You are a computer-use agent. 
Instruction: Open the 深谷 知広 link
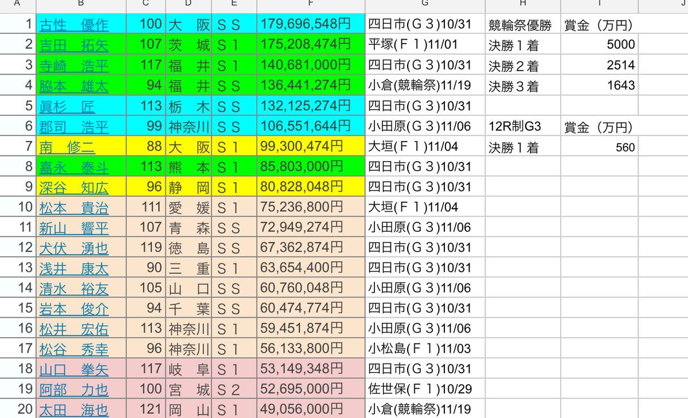(x=73, y=187)
